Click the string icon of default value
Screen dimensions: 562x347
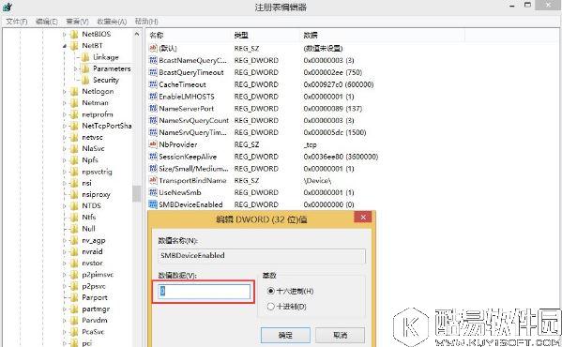[x=153, y=48]
